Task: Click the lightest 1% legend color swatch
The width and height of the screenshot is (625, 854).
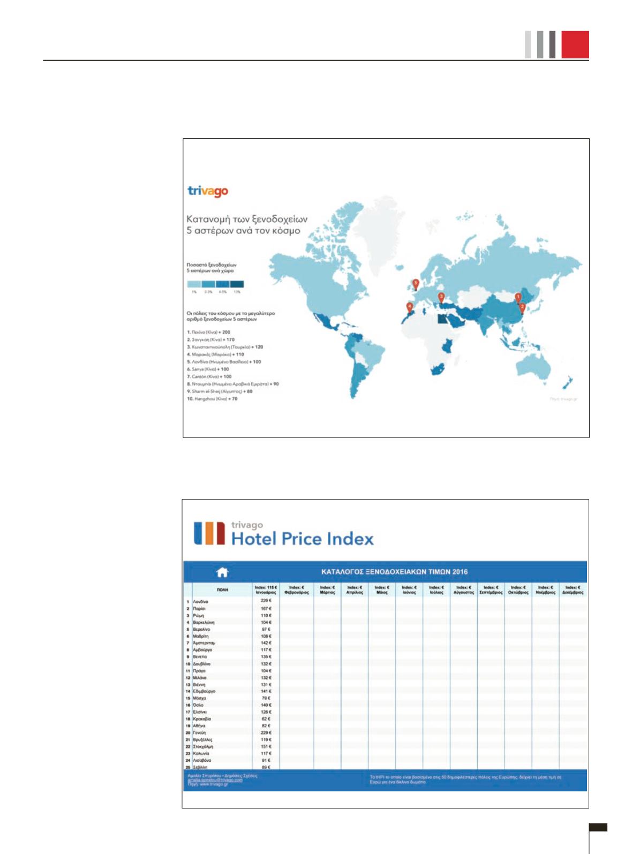Action: [194, 284]
